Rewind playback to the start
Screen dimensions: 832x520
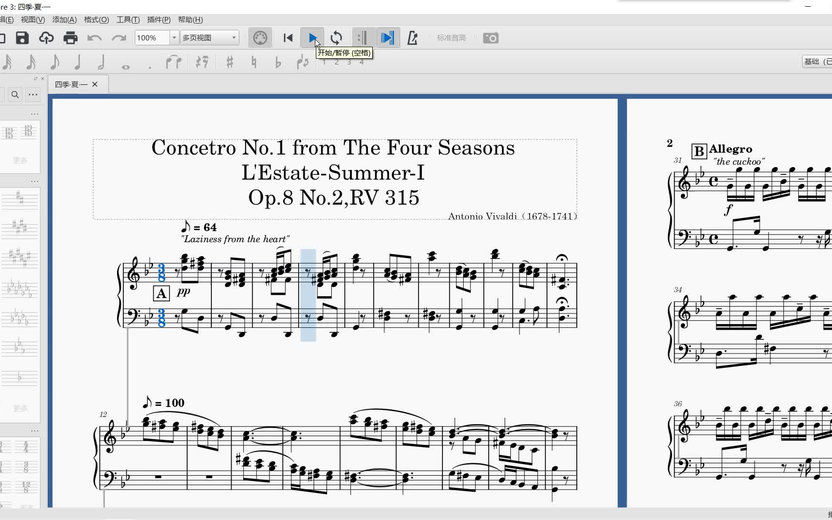click(288, 38)
